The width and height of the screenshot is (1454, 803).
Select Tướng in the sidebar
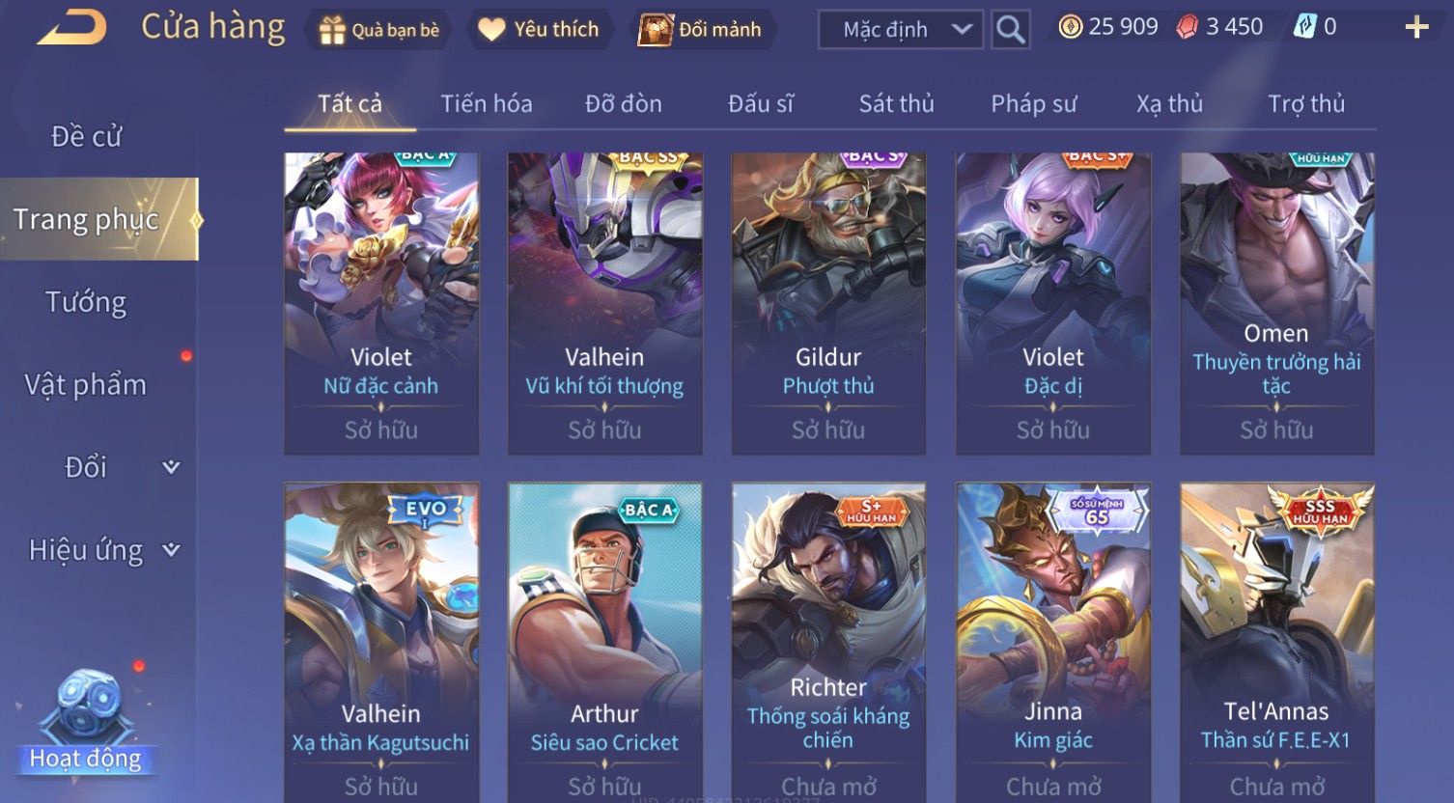tap(86, 302)
